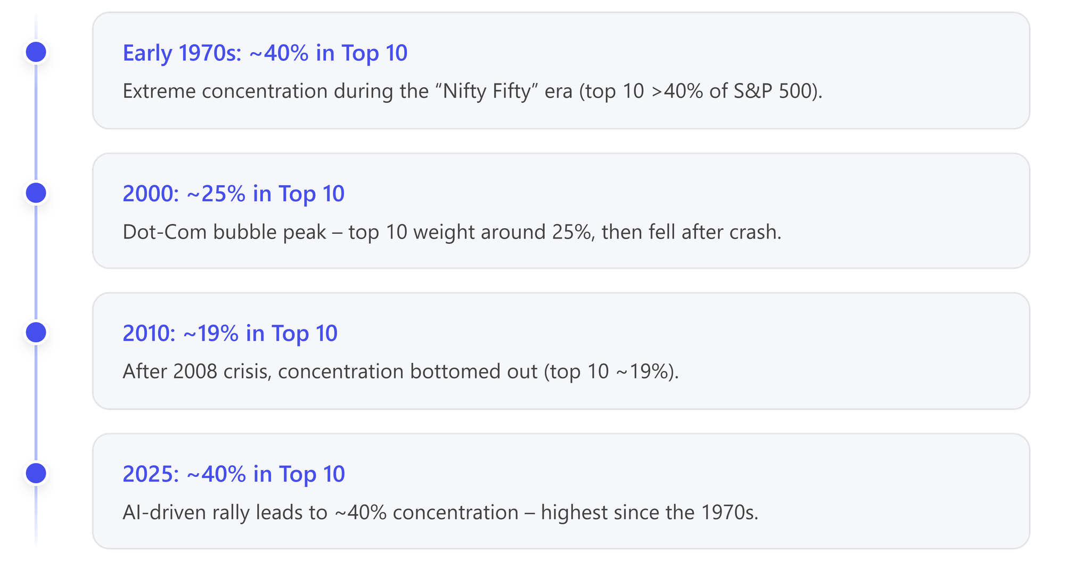Click heading '2010: ~19% in Top 10'
The image size is (1065, 561).
(230, 334)
